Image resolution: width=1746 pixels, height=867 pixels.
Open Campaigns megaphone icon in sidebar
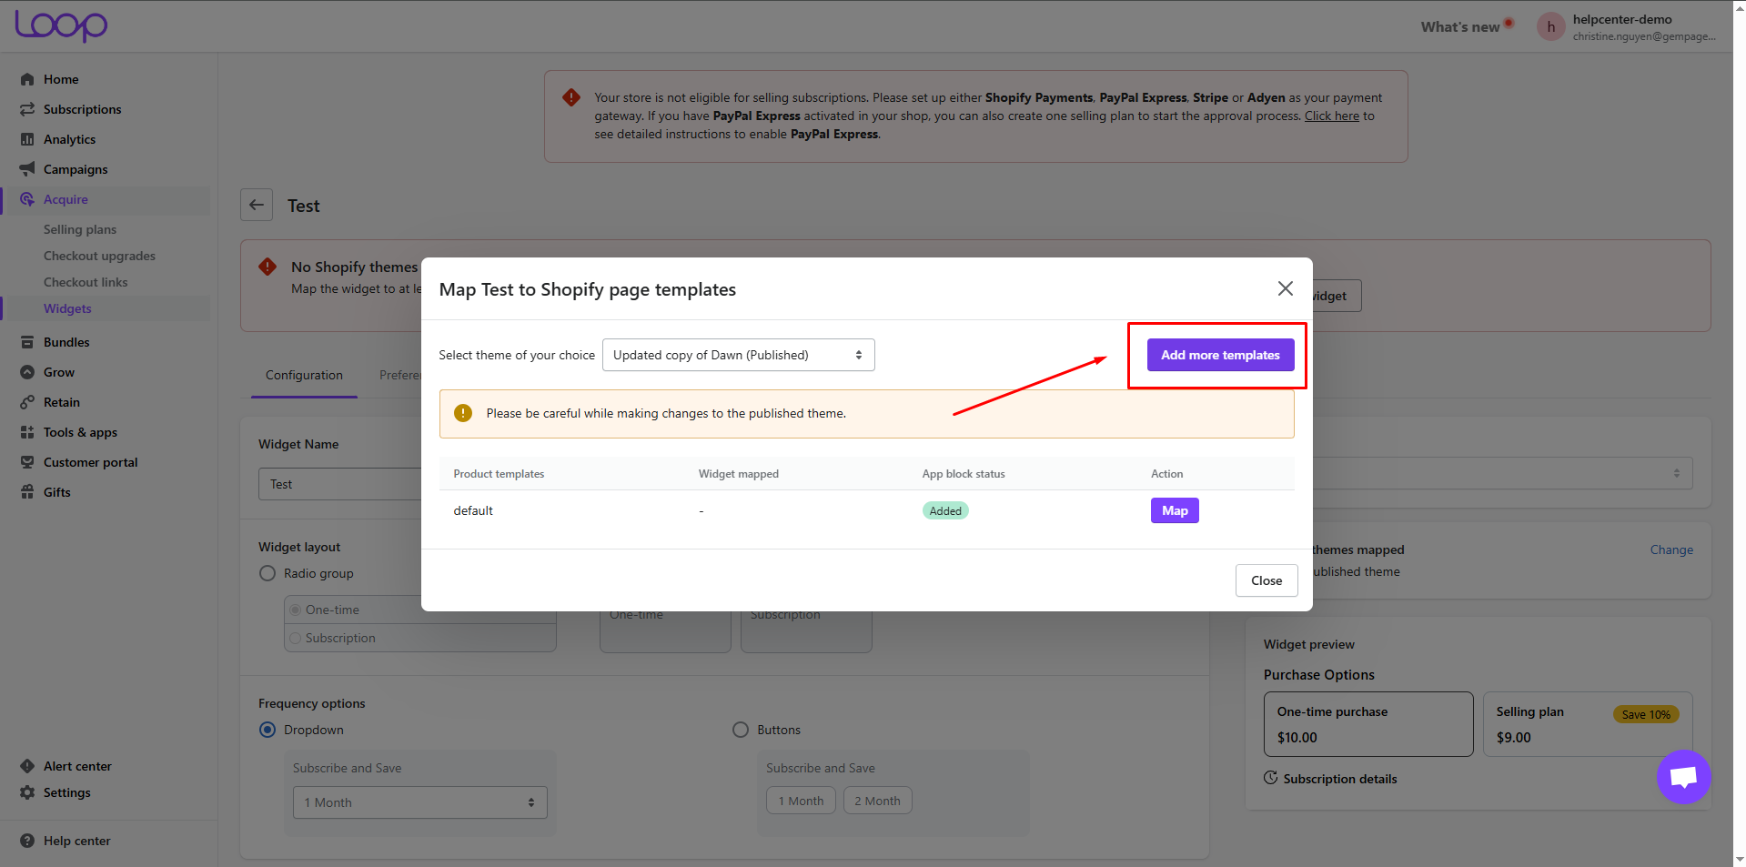27,169
